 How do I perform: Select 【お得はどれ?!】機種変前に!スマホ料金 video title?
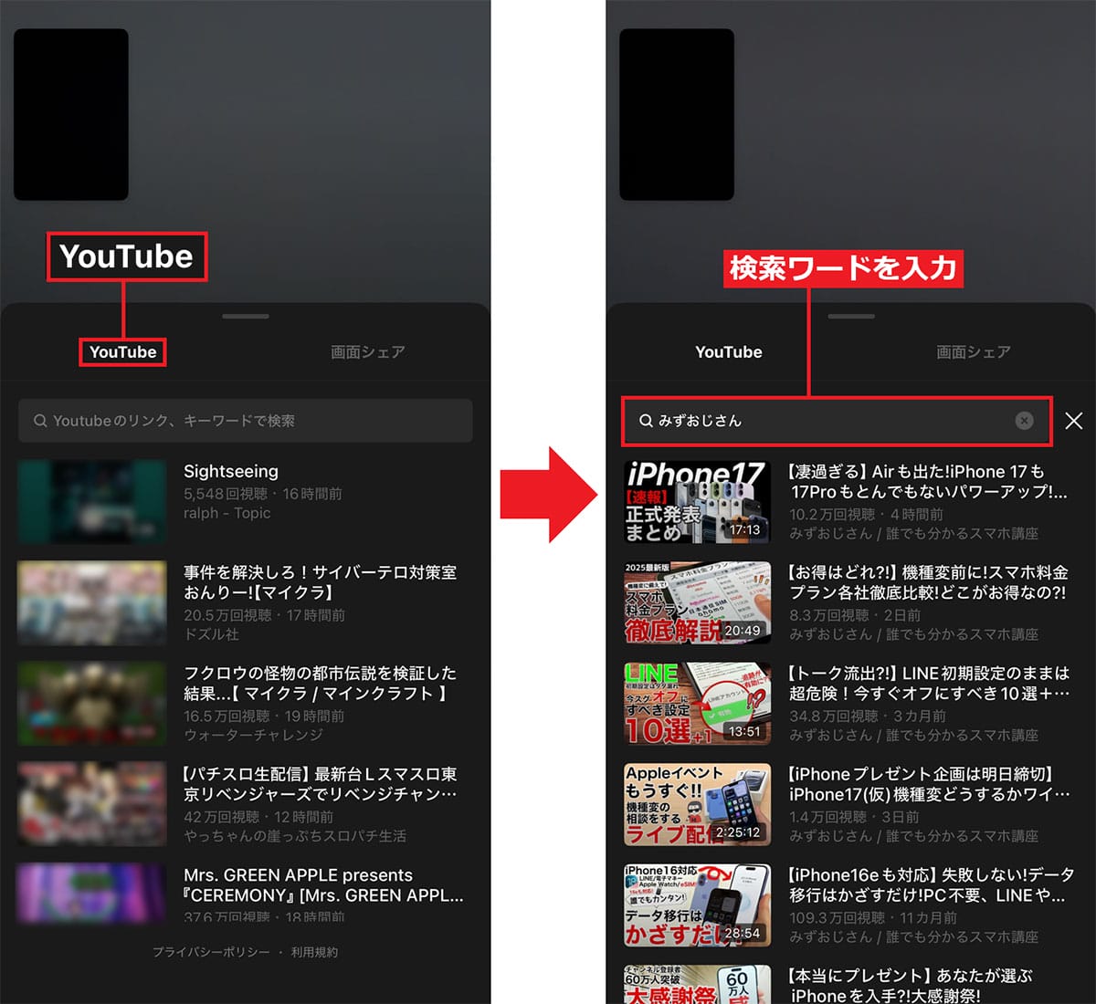tap(928, 582)
